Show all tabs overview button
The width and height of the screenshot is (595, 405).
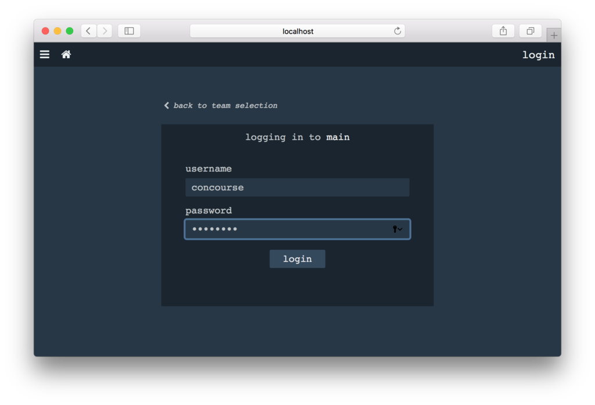click(x=531, y=31)
